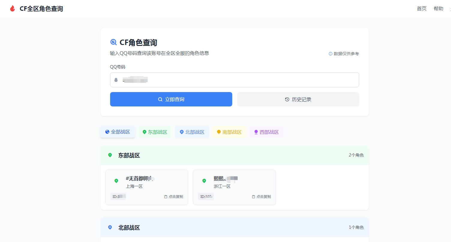The image size is (451, 242).
Task: Select the 西部战区 filter tab
Action: tap(266, 132)
